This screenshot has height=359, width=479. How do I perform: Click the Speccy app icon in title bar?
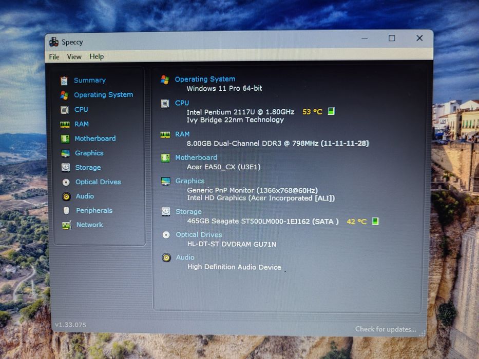[54, 42]
